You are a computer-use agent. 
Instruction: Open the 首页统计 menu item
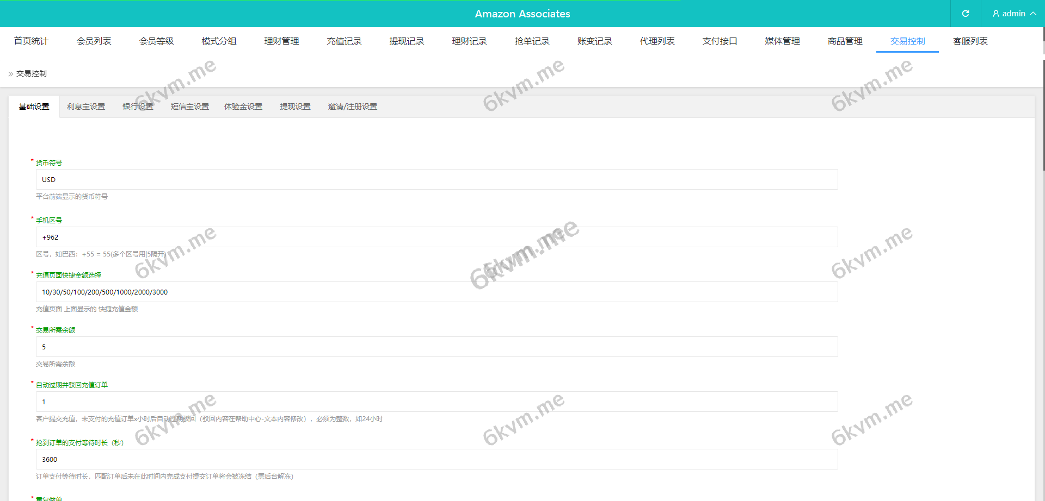tap(31, 41)
